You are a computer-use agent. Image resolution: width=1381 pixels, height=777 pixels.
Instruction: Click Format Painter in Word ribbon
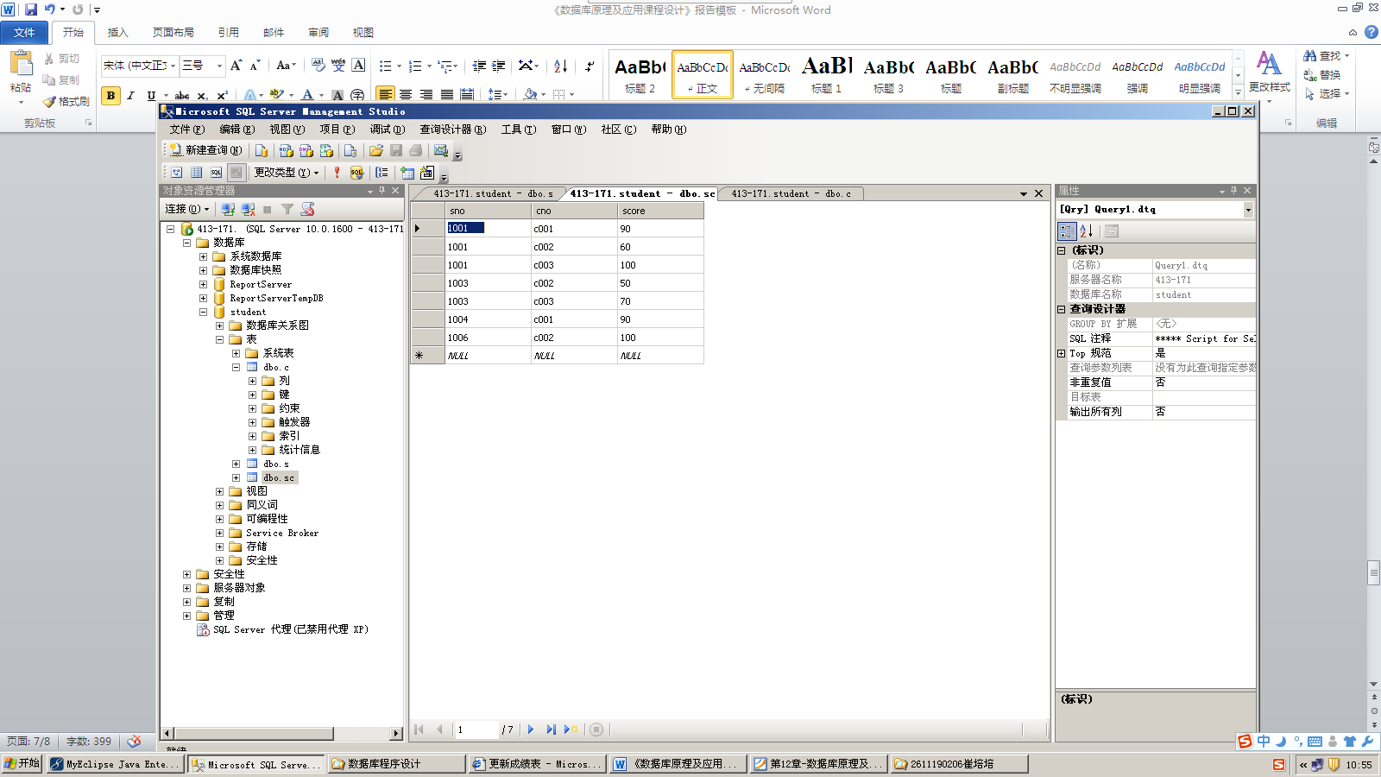click(66, 101)
